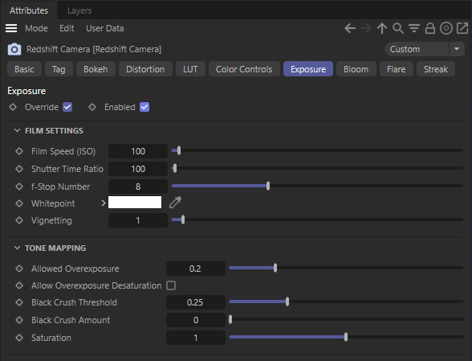Collapse the Film Settings section
The image size is (472, 361).
[x=17, y=130]
